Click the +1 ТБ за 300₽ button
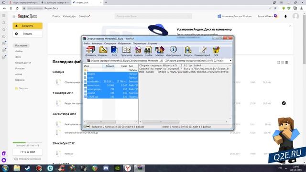The image size is (306, 172). pyautogui.click(x=28, y=152)
